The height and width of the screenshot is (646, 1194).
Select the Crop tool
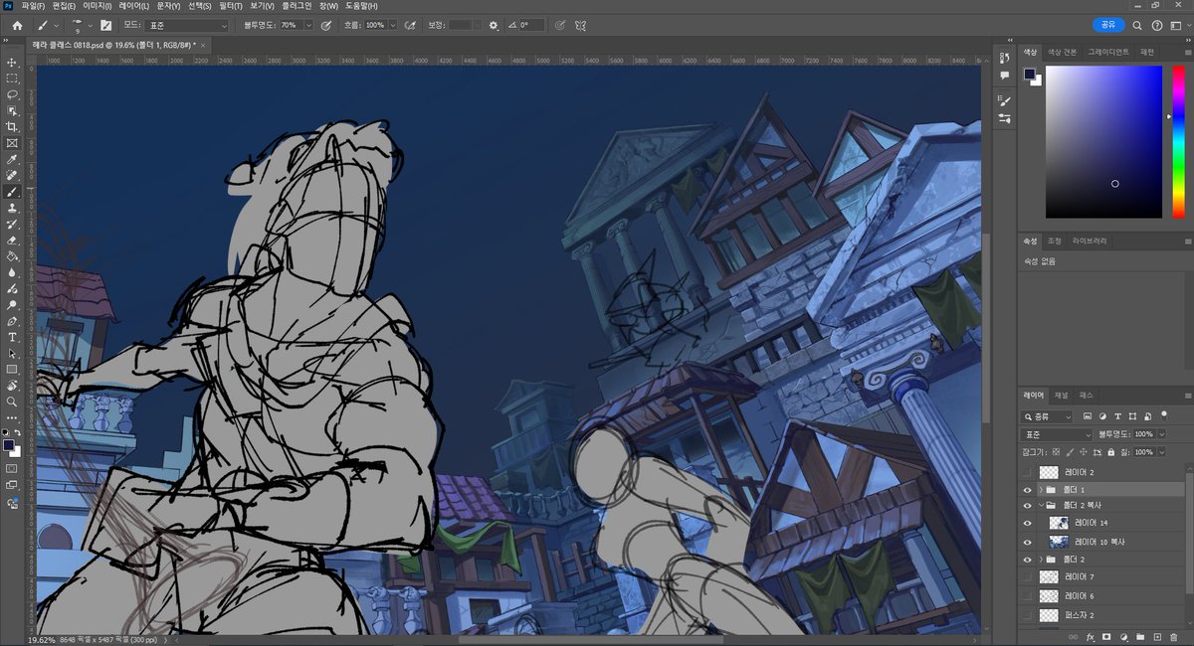(x=13, y=127)
